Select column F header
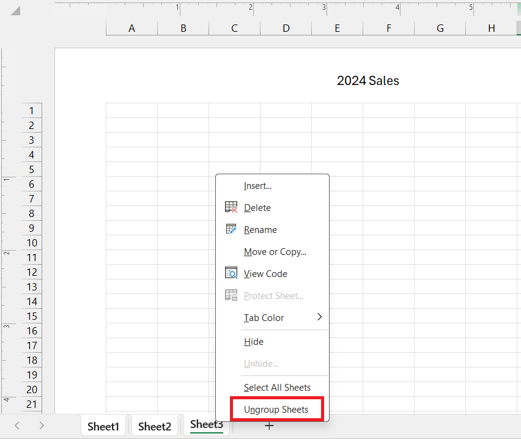The width and height of the screenshot is (521, 439). tap(389, 28)
